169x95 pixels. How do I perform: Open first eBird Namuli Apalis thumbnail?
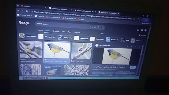pos(31,50)
